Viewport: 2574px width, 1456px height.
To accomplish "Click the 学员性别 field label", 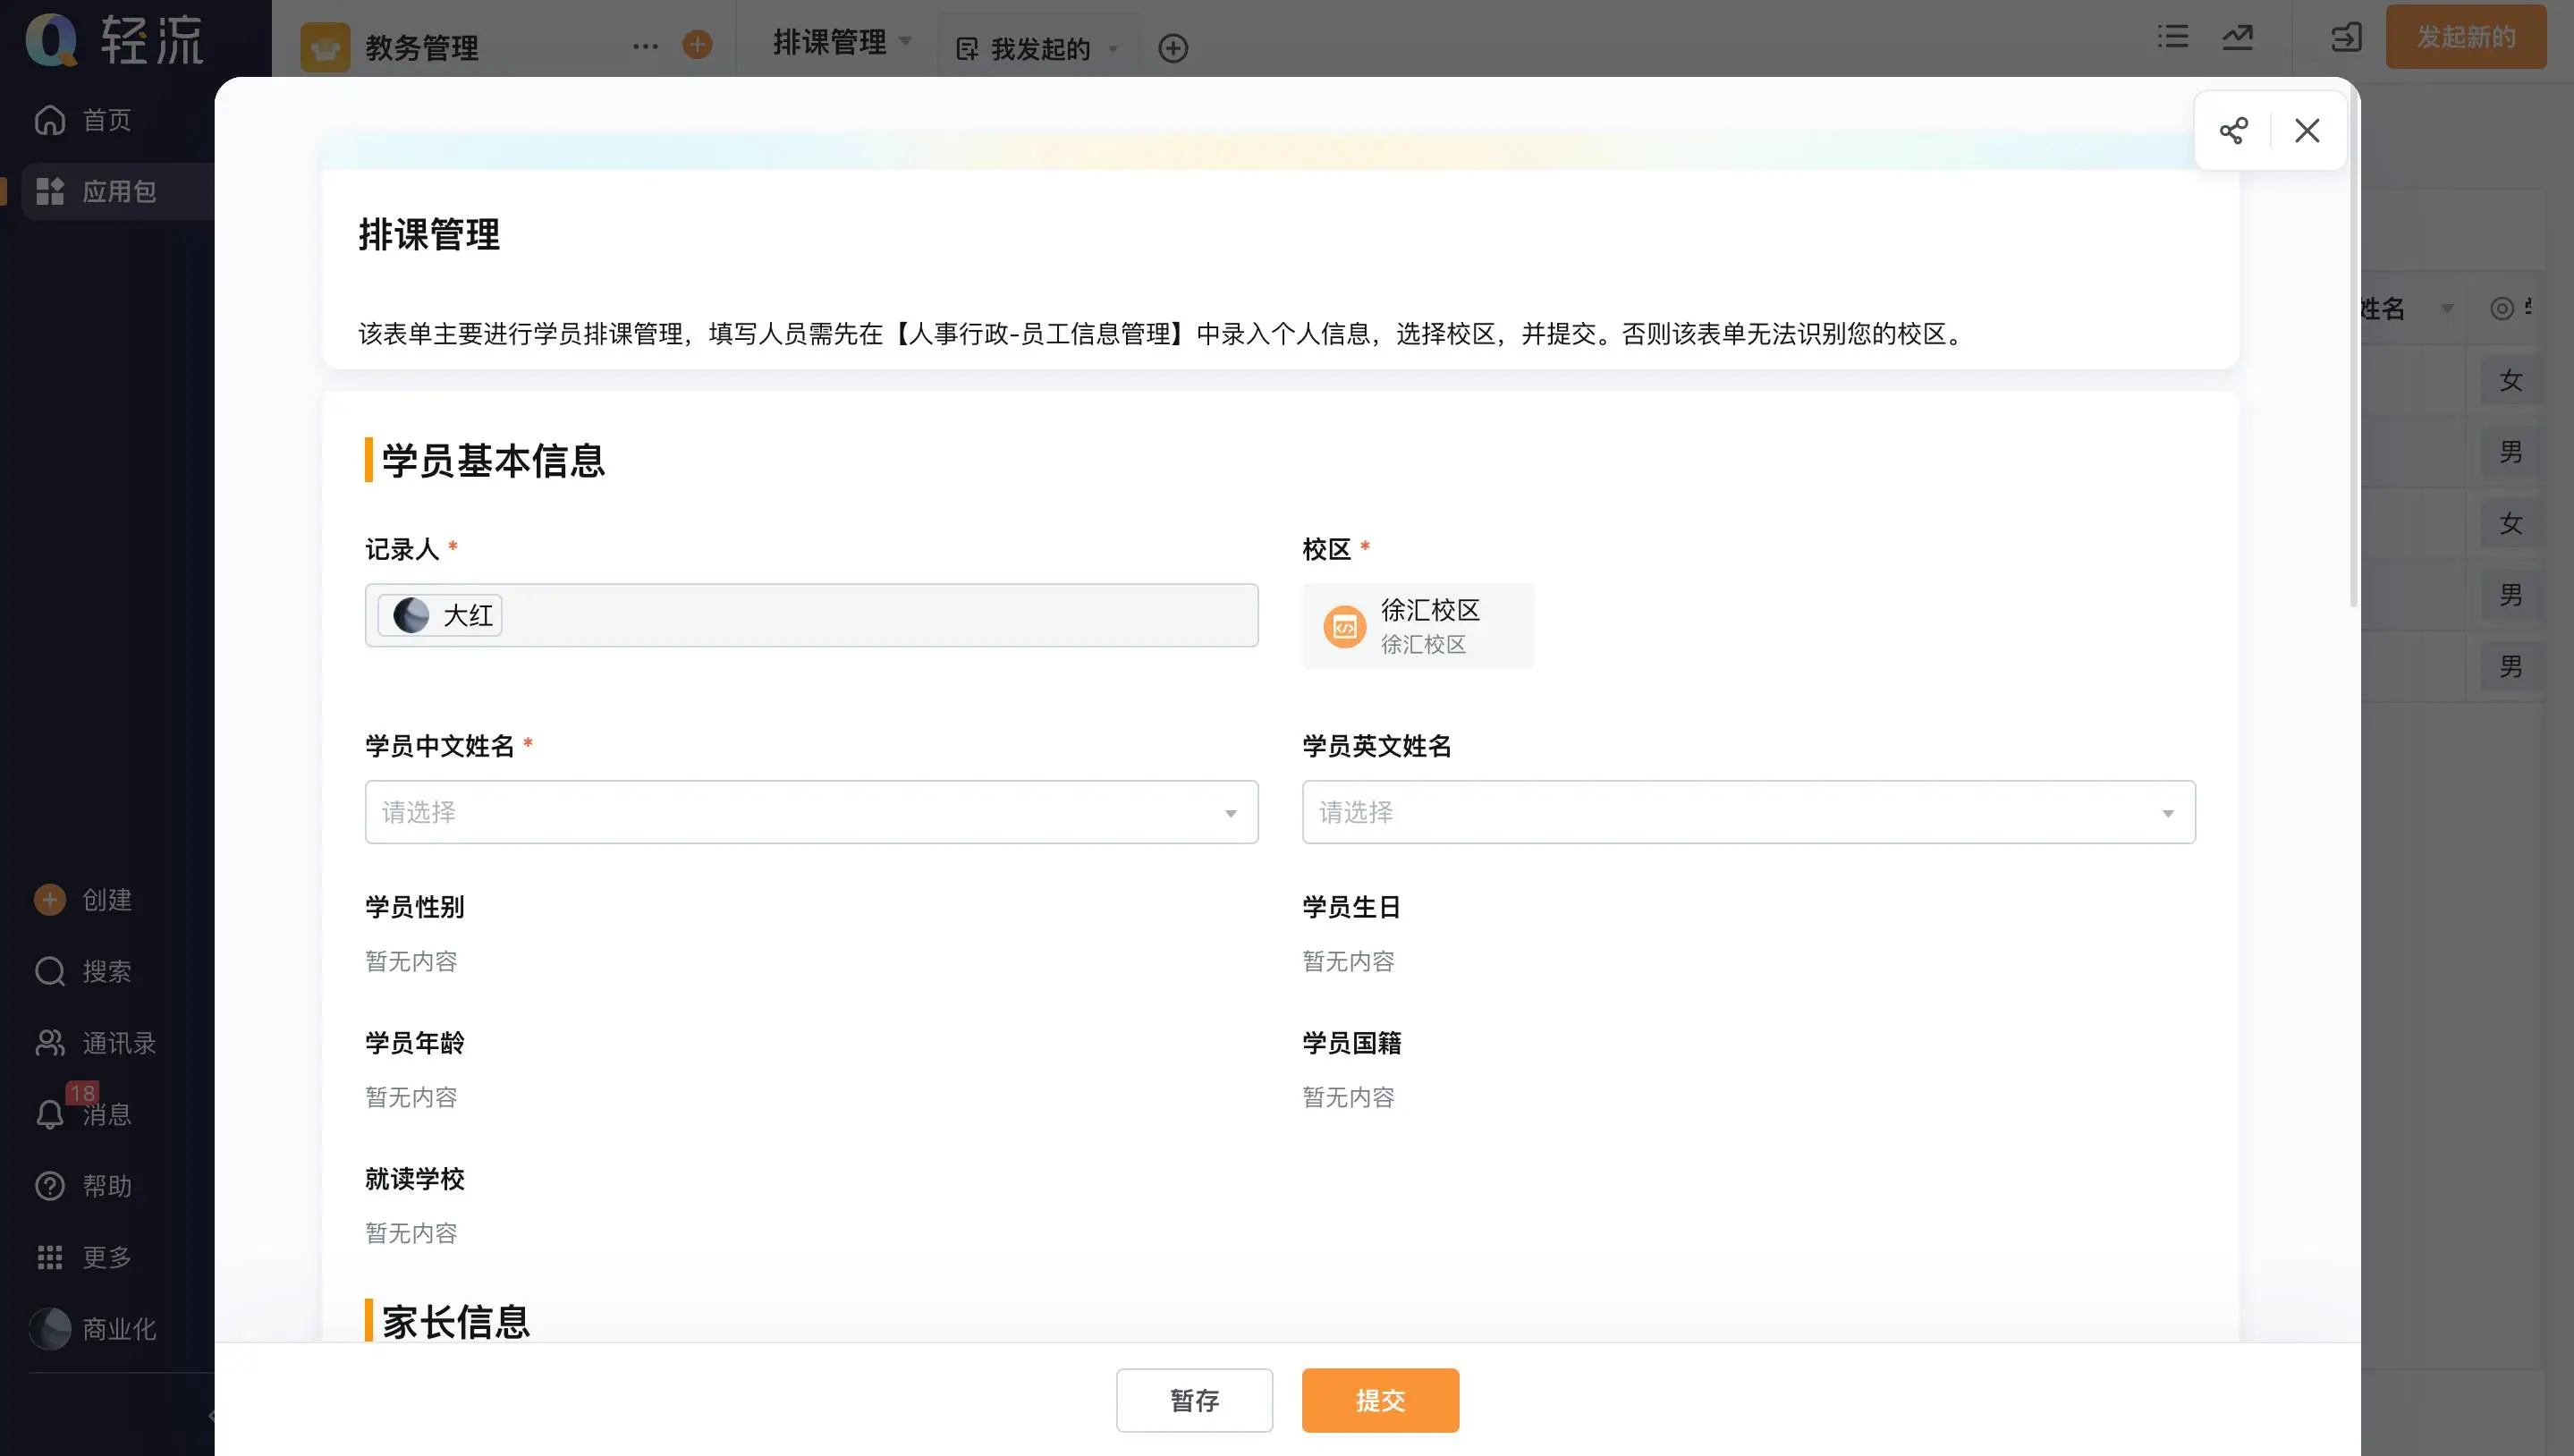I will 414,906.
